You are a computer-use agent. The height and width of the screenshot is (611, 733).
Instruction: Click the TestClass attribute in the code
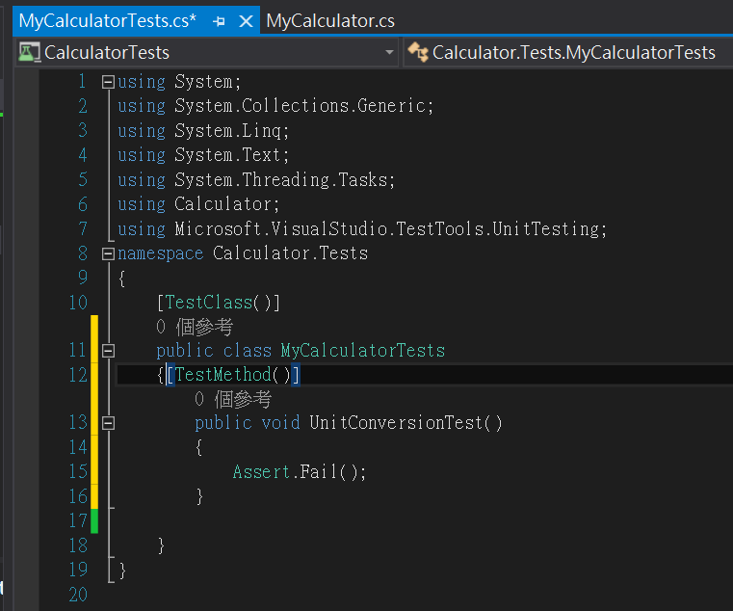pyautogui.click(x=208, y=303)
